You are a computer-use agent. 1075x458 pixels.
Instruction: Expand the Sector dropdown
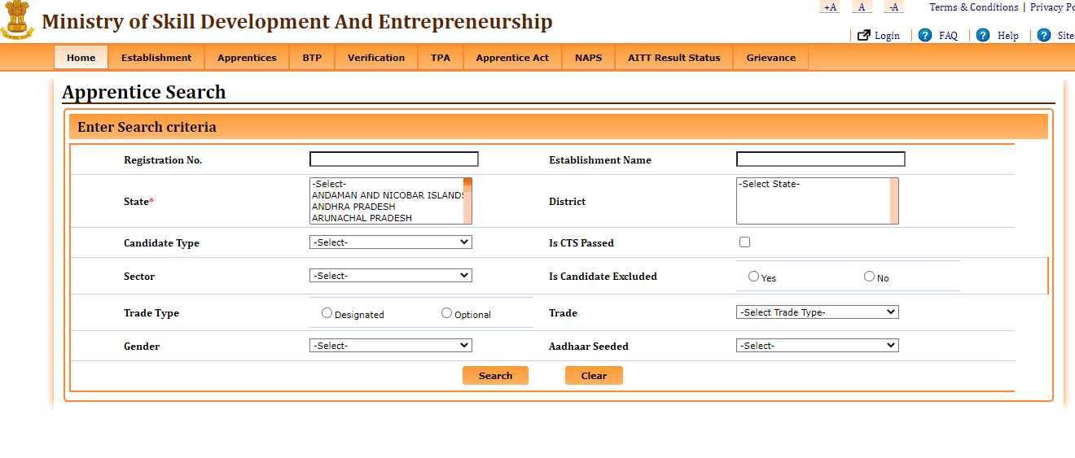391,276
